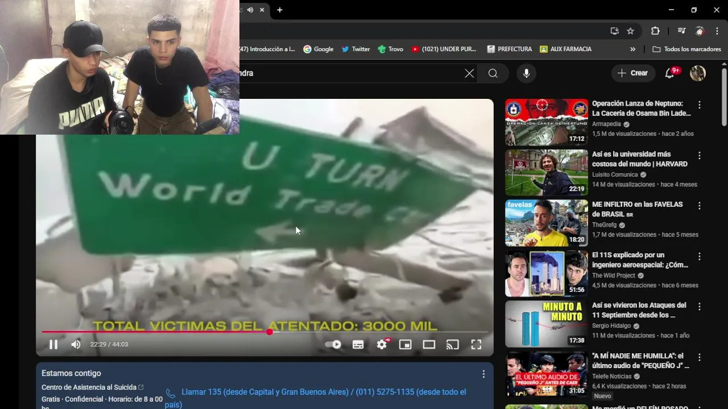Screen dimensions: 728x409
Task: Open the Introducción a l... bookmark
Action: click(x=267, y=49)
